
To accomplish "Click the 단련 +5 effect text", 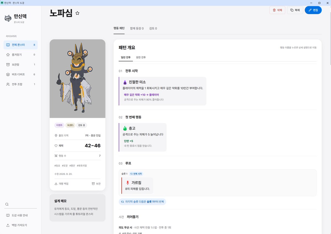I will (x=128, y=141).
